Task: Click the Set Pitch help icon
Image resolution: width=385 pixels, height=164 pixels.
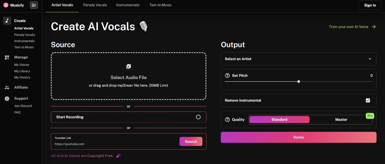Action: 227,76
